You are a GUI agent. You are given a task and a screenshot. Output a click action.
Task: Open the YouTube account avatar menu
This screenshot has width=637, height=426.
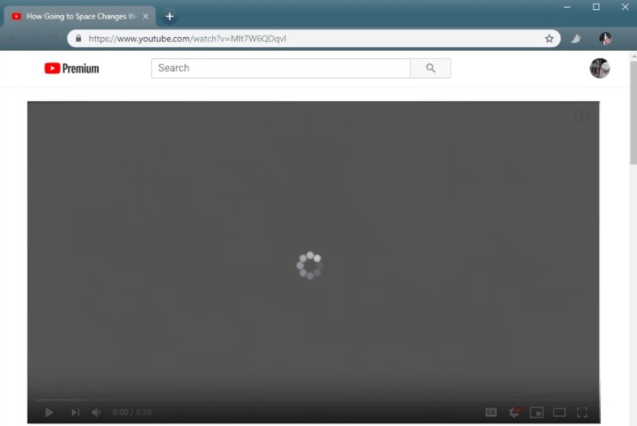pyautogui.click(x=600, y=68)
